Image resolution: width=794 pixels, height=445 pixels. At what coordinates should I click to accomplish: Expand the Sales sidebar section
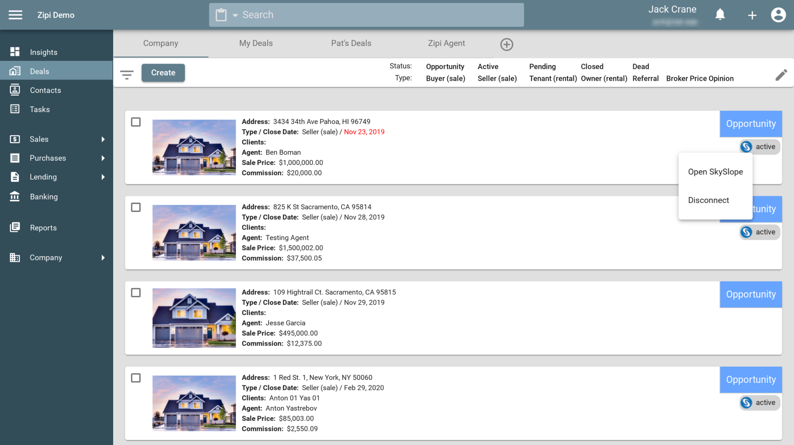coord(39,139)
